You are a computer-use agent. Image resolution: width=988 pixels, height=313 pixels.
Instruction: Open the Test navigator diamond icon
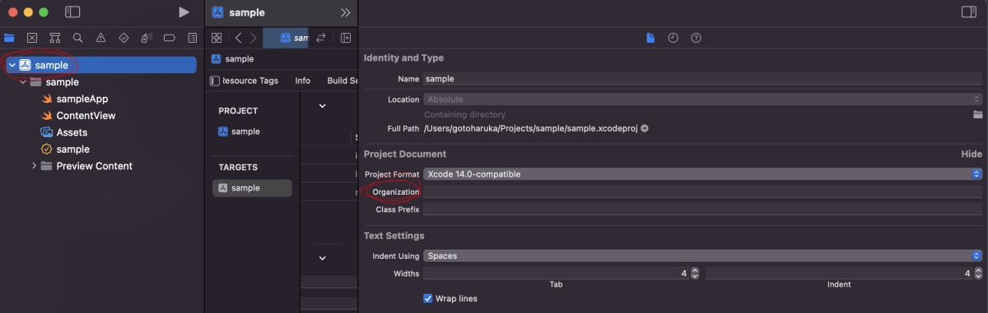tap(123, 38)
